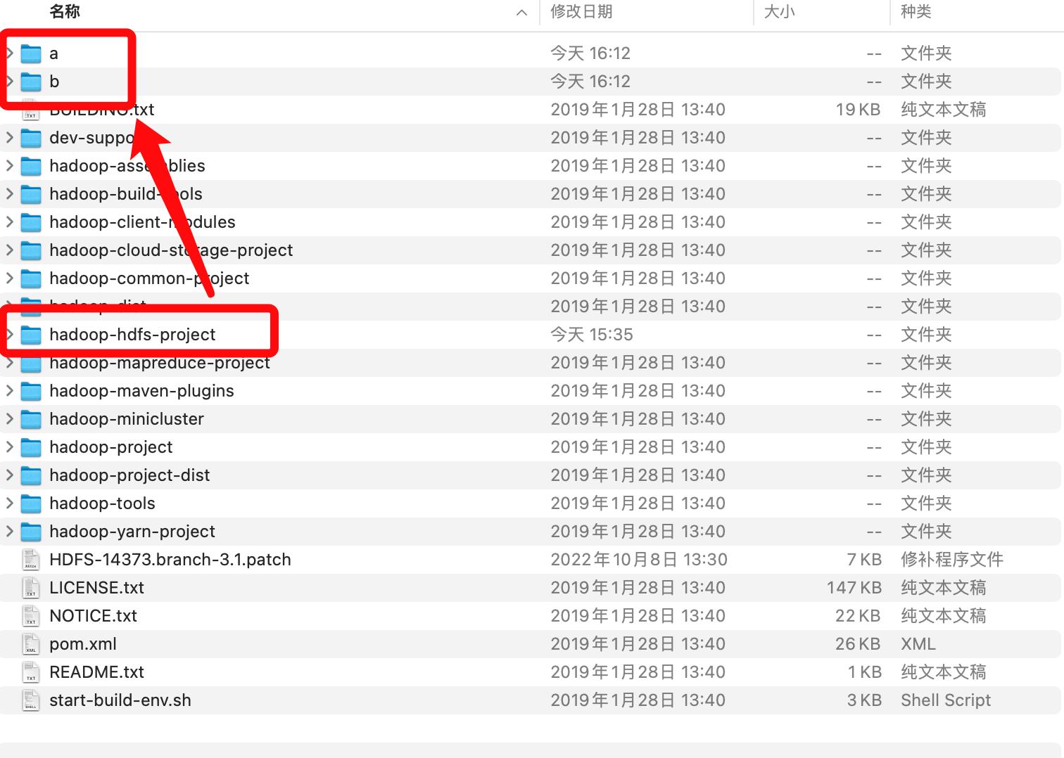The width and height of the screenshot is (1064, 758).
Task: Select the hadoop-tools folder name
Action: [x=102, y=503]
